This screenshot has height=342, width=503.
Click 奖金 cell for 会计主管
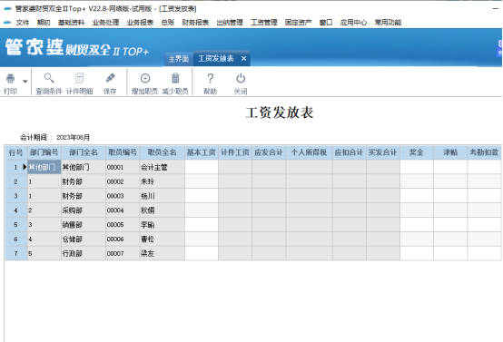tap(417, 167)
